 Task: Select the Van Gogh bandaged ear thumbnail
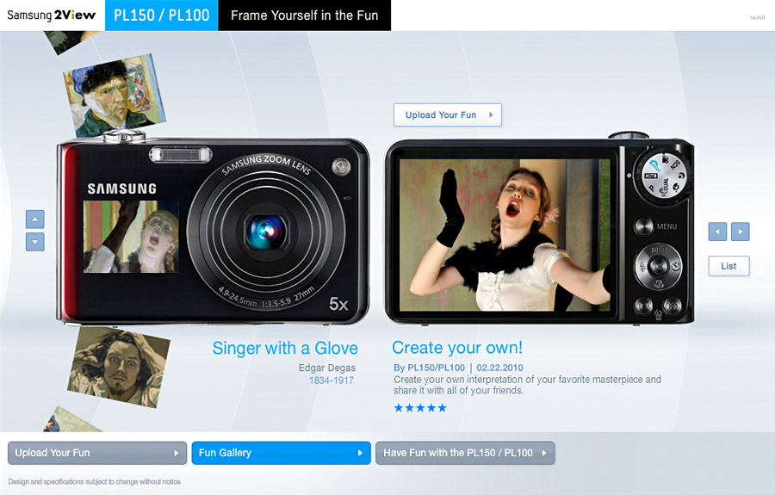115,96
